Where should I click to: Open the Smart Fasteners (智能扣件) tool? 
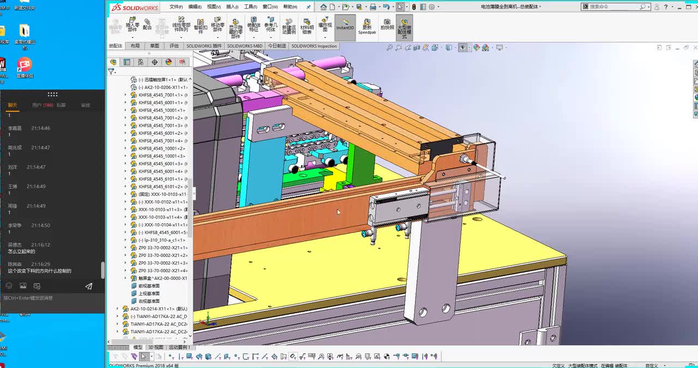pyautogui.click(x=200, y=25)
